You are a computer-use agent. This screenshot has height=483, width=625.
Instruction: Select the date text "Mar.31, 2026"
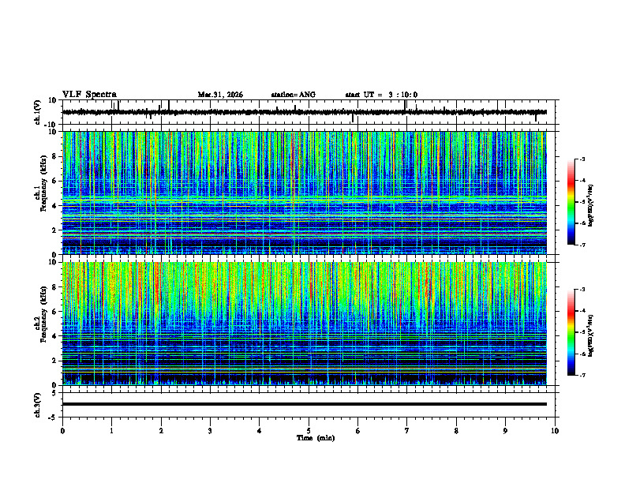coord(220,95)
